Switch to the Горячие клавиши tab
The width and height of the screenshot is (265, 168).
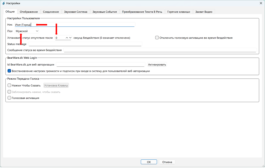pos(179,12)
